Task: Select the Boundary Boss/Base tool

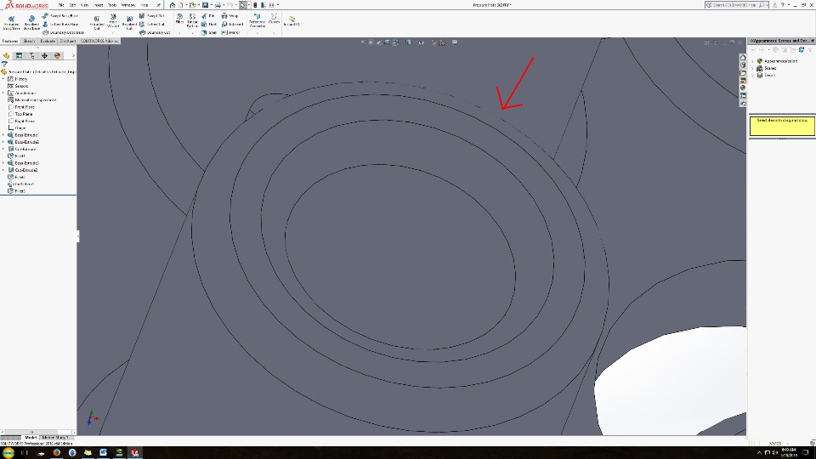Action: pyautogui.click(x=63, y=32)
